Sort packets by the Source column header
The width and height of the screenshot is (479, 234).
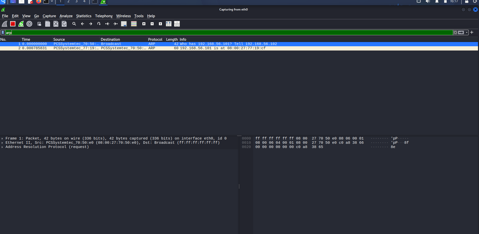76,39
